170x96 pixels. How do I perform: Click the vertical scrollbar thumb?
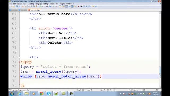click(x=160, y=72)
